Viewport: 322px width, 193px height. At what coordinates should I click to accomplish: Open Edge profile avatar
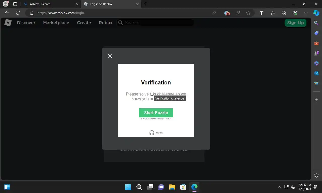[x=6, y=4]
